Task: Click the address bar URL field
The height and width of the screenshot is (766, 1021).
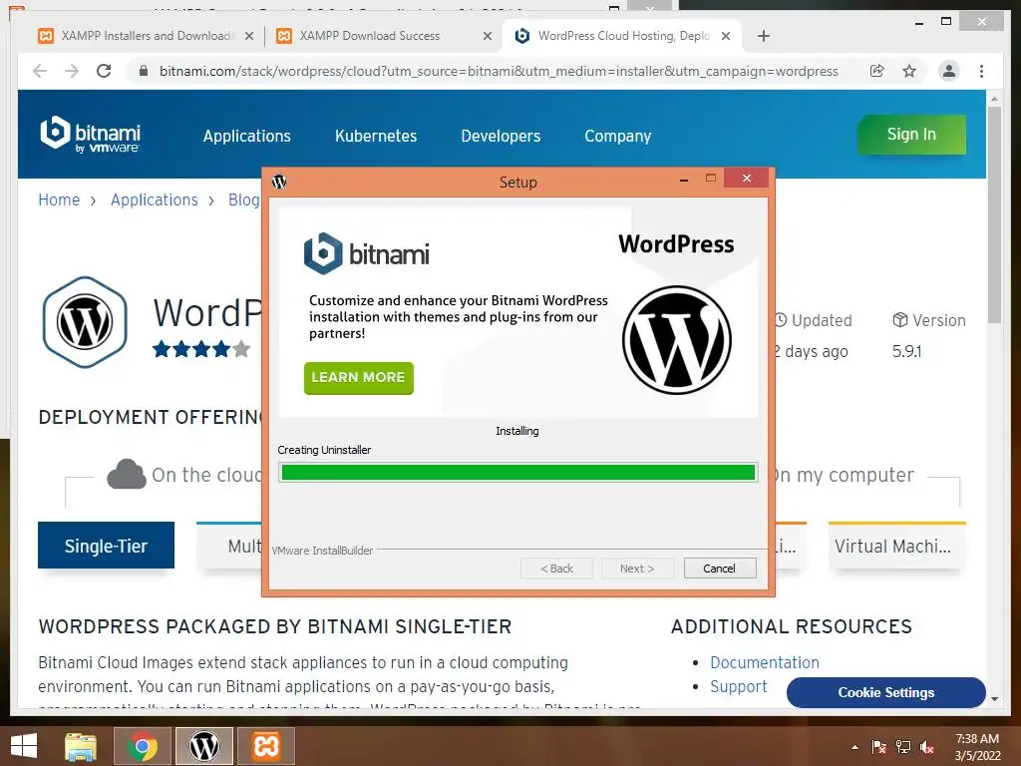Action: tap(499, 71)
